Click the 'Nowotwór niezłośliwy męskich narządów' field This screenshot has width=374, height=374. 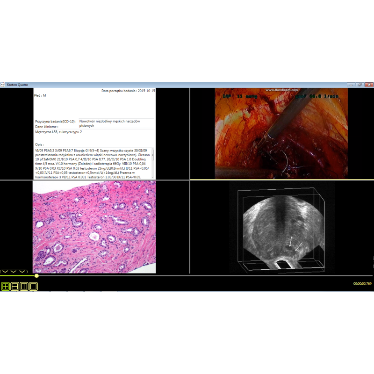116,123
